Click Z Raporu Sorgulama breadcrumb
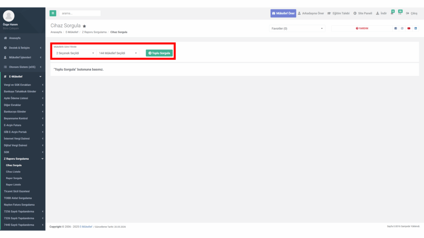Screen dimensions: 424x238 coord(94,32)
